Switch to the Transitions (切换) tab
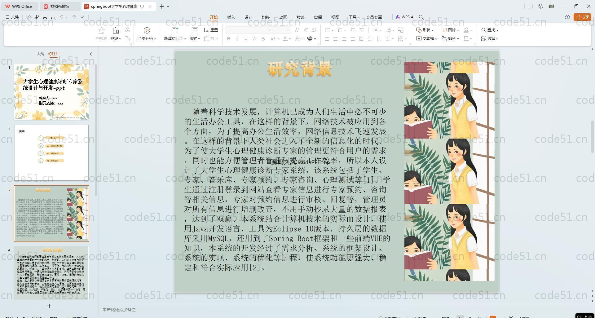 click(x=266, y=17)
